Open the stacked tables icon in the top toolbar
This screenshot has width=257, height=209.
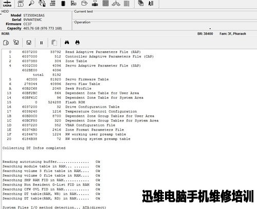(52, 4)
